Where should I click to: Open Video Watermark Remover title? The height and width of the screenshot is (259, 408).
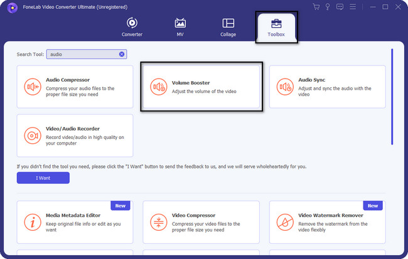point(331,216)
